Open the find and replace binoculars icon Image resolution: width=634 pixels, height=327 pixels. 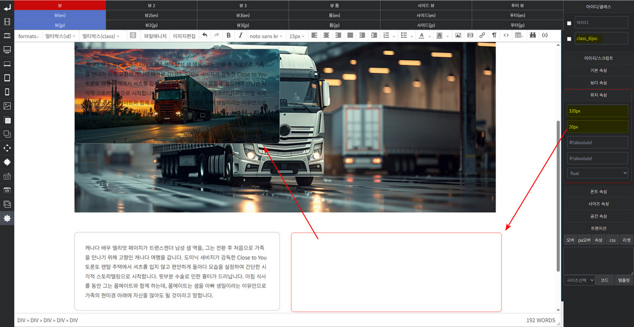pyautogui.click(x=533, y=35)
